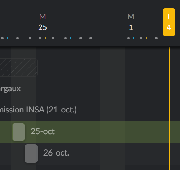180x170 pixels.
Task: Select the M 1 date header
Action: pyautogui.click(x=131, y=22)
